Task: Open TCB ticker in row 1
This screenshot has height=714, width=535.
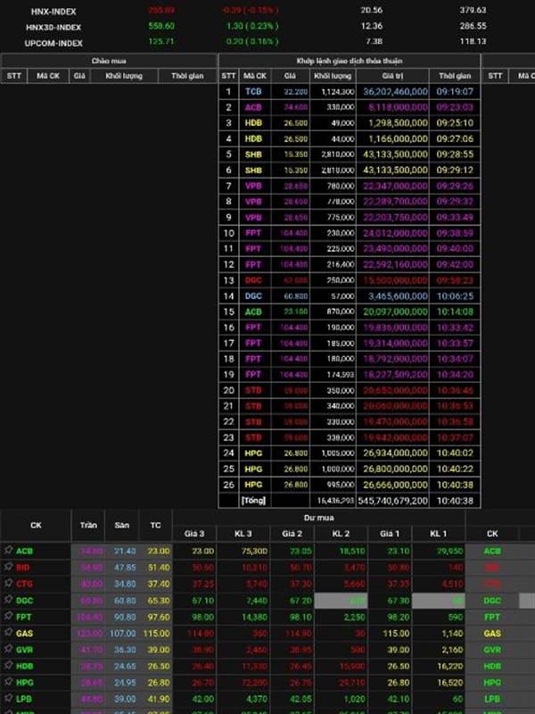Action: coord(253,92)
